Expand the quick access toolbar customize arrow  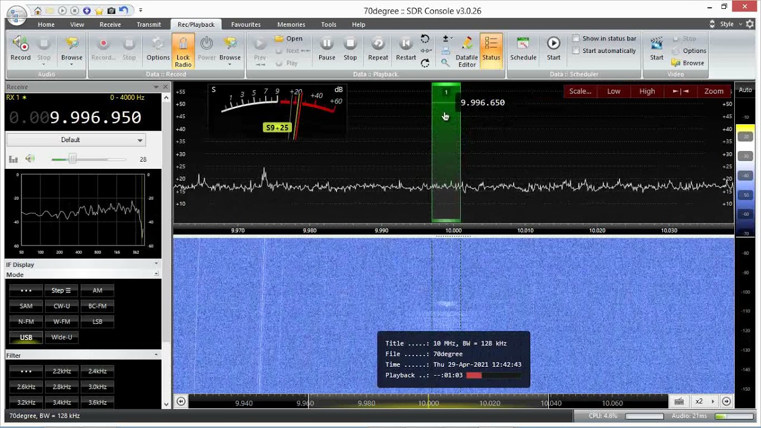tap(141, 10)
